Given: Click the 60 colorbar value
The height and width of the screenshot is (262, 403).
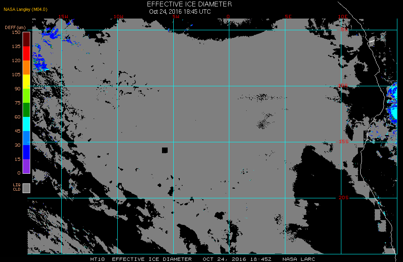Looking at the screenshot, I should click(17, 117).
